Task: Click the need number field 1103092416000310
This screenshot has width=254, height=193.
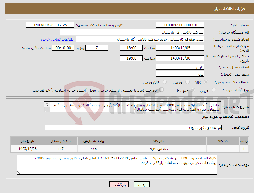Action: point(180,25)
